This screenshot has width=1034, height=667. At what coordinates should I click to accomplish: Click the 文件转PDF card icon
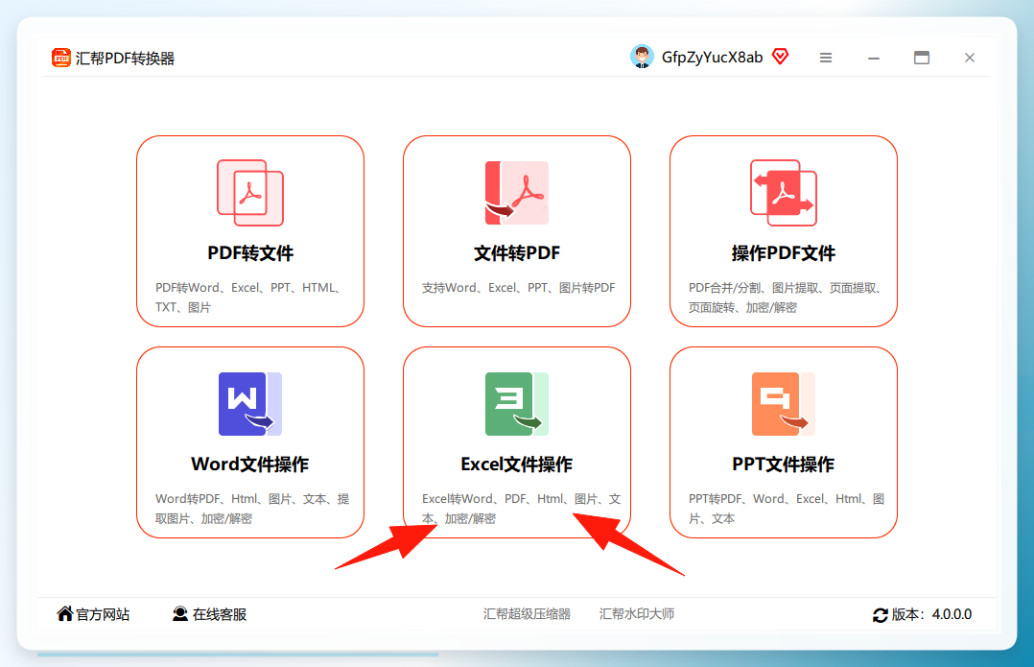(517, 193)
